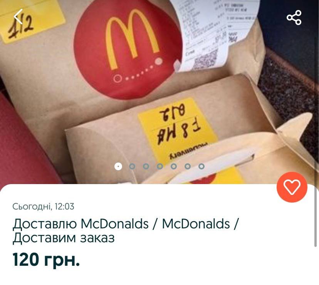Jump to the third photo indicator dot

tap(146, 166)
